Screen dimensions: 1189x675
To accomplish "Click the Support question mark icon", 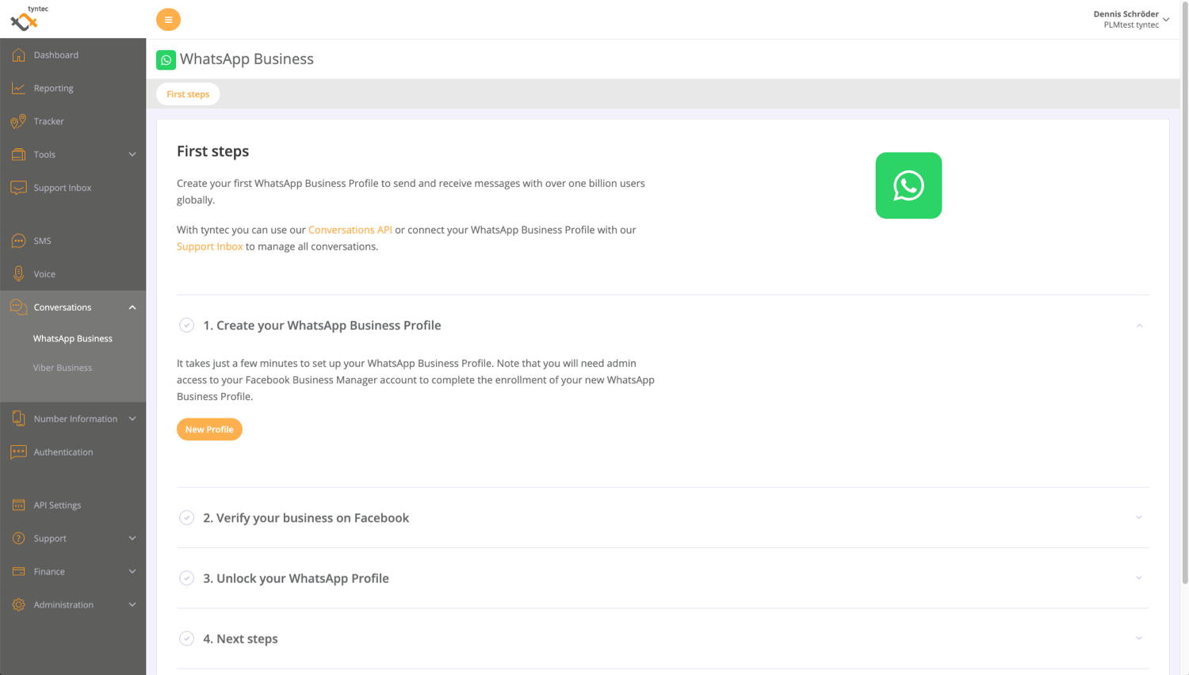I will click(18, 538).
